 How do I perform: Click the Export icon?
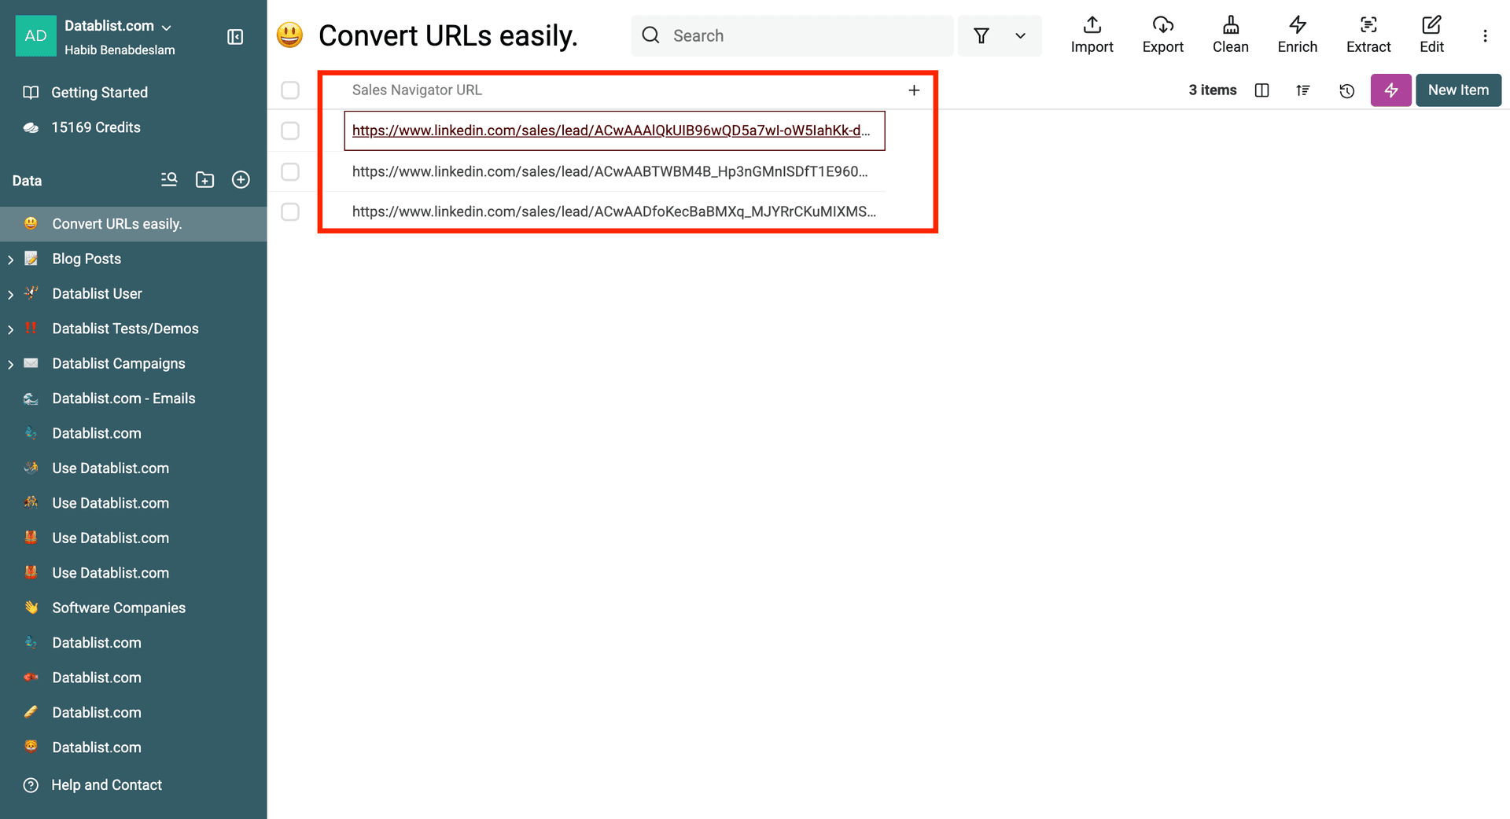[1162, 35]
